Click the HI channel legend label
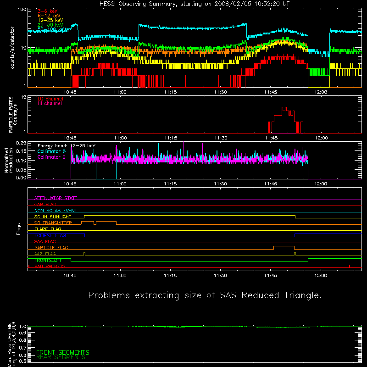Viewport: 367px width, 367px height. [x=50, y=104]
